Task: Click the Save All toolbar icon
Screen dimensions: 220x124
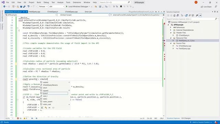Action: click(x=24, y=7)
